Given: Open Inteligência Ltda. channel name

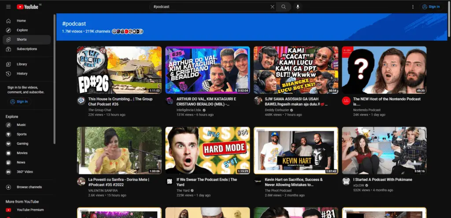Looking at the screenshot, I should click(189, 110).
